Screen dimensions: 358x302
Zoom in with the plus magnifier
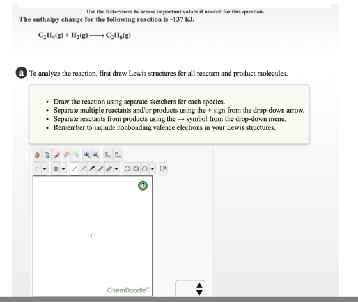click(x=87, y=155)
